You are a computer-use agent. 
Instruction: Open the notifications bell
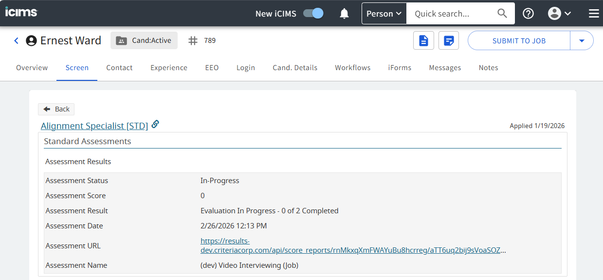(345, 14)
